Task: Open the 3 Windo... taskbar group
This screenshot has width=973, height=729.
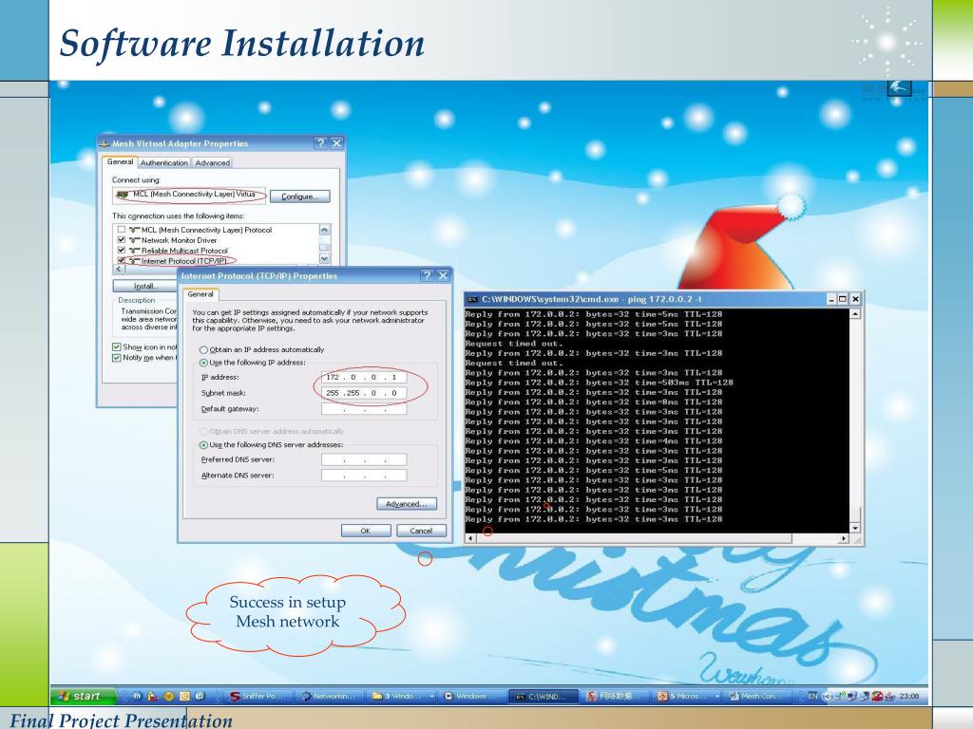Action: [x=402, y=696]
